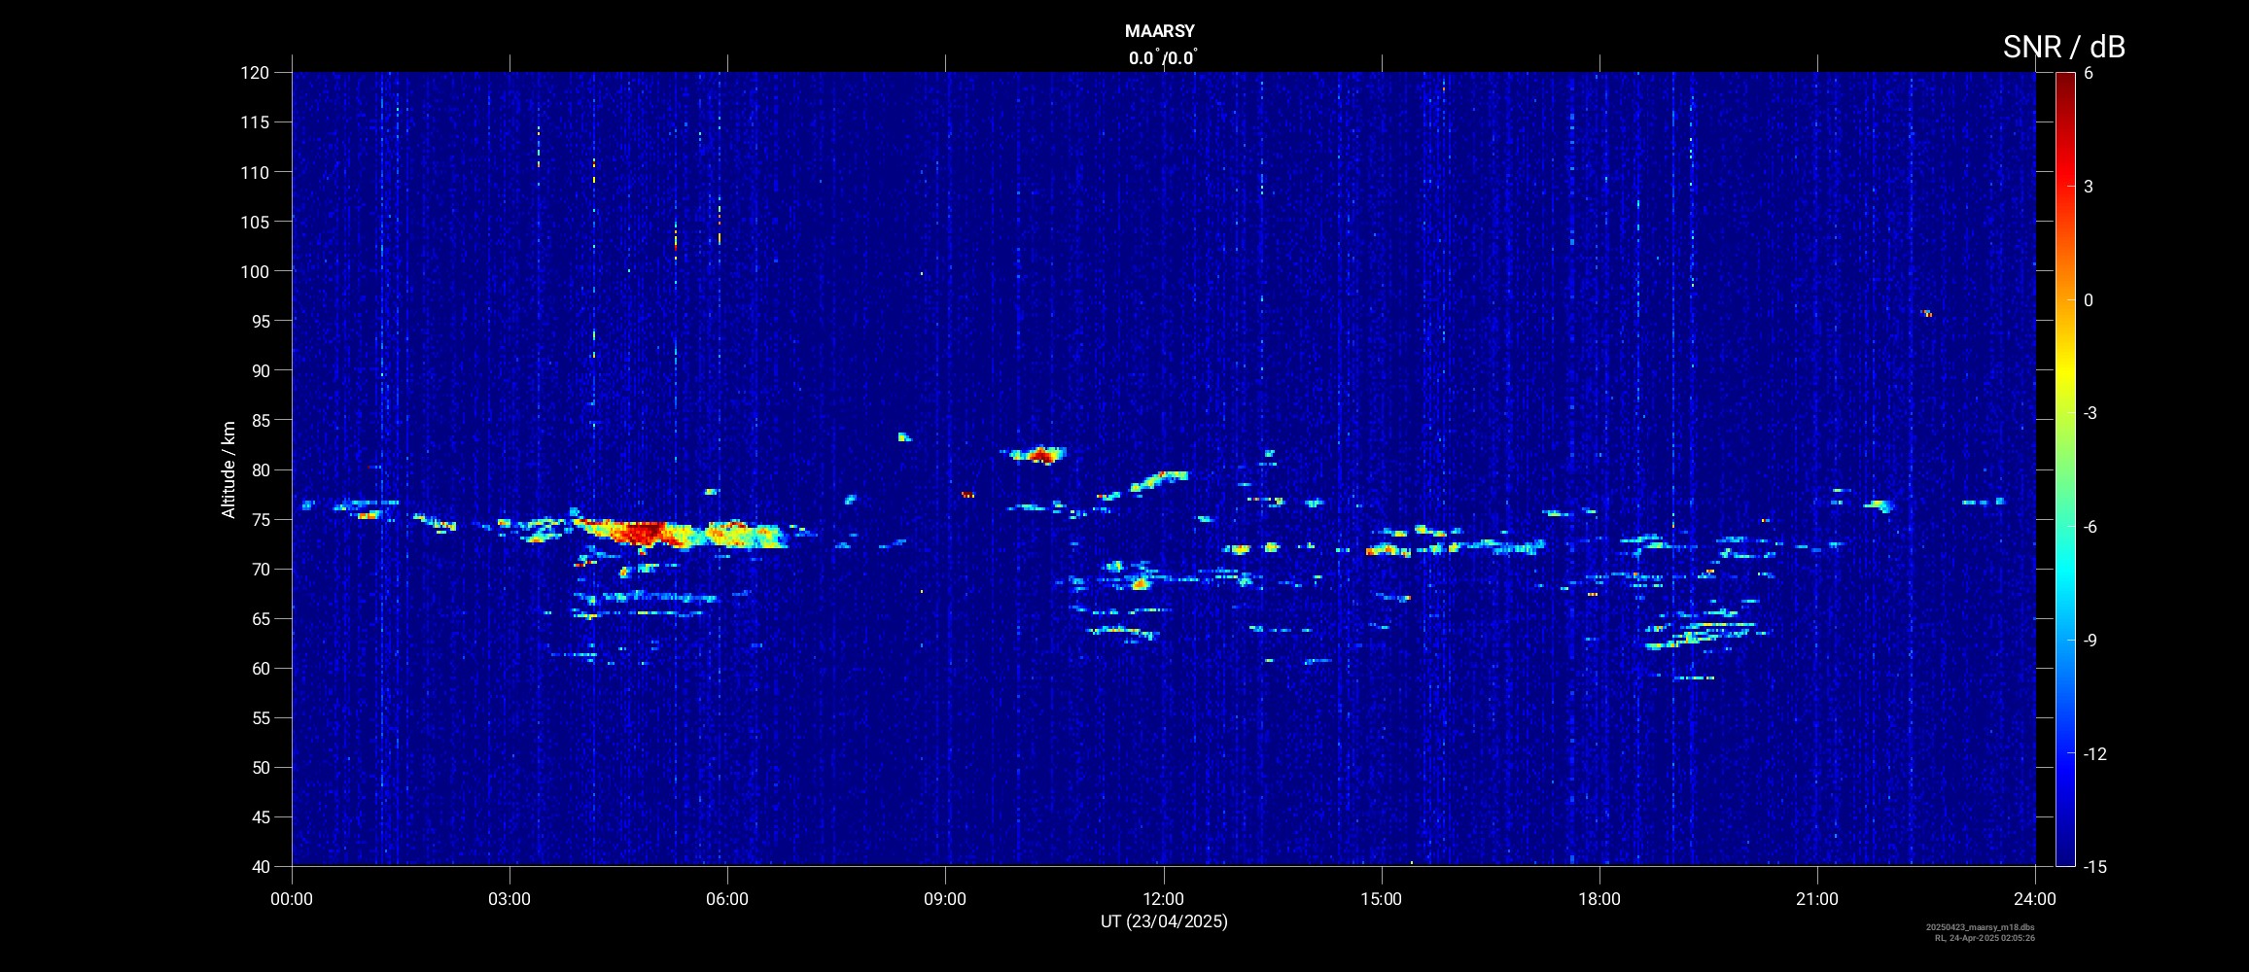Click altitude tick label "45"
Image resolution: width=2249 pixels, height=972 pixels.
pyautogui.click(x=260, y=816)
